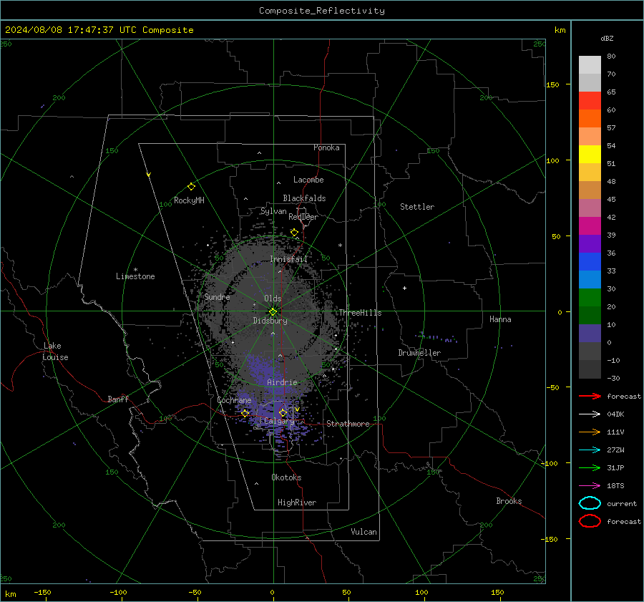This screenshot has width=644, height=602.
Task: Select the purple 36-39 dBZ color swatch
Action: pos(590,243)
